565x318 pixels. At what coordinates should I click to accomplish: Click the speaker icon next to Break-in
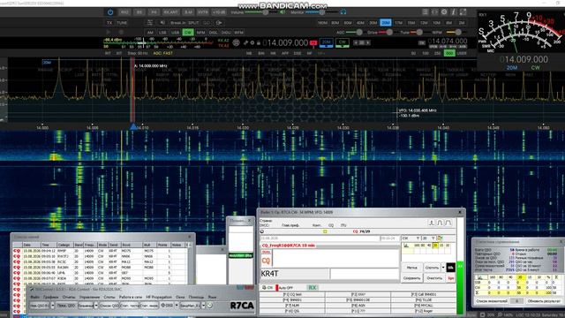coord(162,23)
